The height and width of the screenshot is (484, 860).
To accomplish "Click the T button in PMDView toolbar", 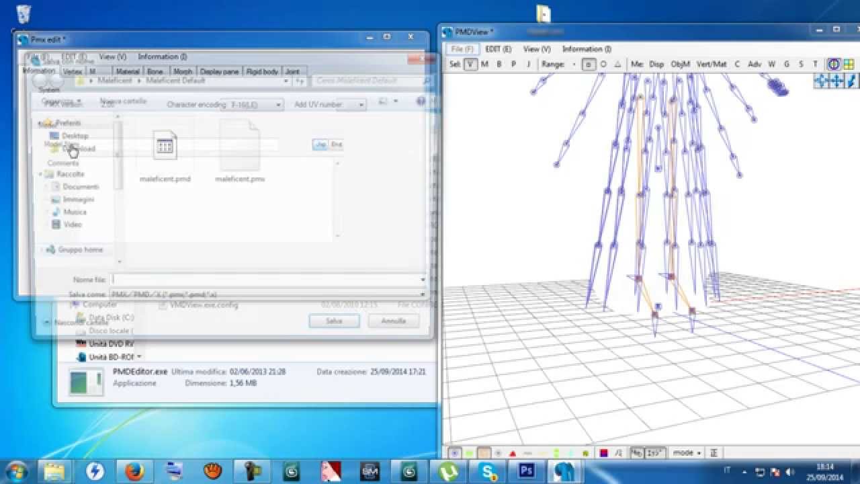I will click(815, 65).
